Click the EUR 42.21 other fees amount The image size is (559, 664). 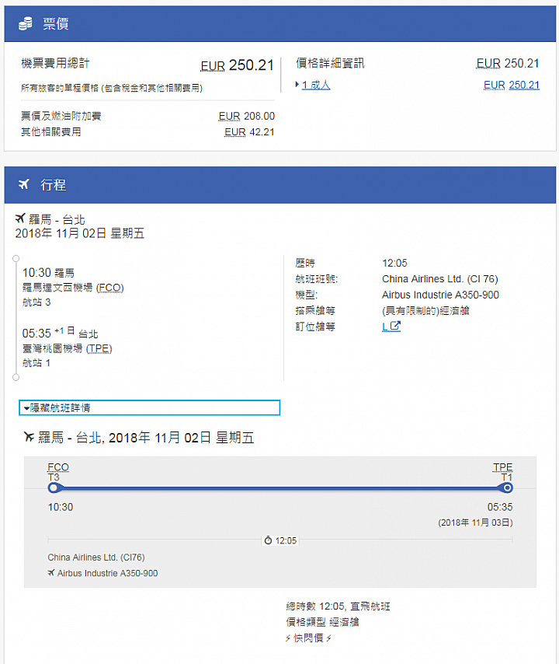coord(249,132)
